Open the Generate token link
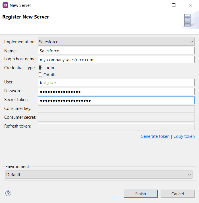Viewport: 199px width, 203px height. coord(155,136)
